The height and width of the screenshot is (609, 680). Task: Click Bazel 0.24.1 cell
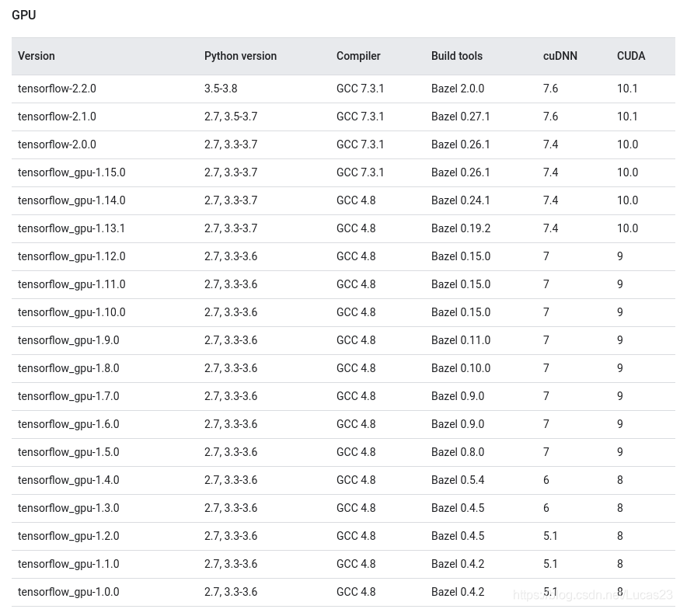[461, 200]
